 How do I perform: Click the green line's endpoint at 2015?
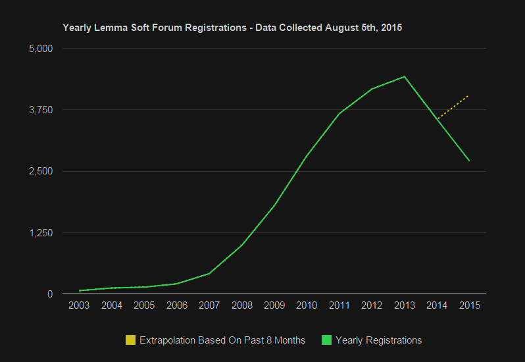(470, 161)
